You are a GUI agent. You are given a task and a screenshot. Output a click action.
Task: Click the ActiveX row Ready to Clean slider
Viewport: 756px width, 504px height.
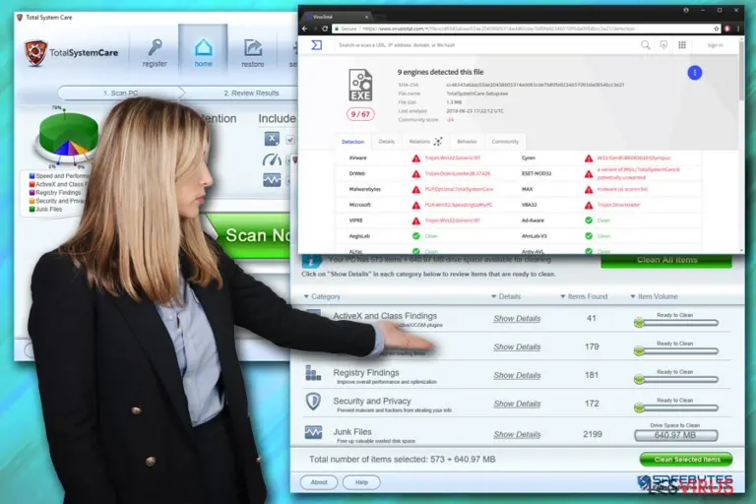pos(676,323)
